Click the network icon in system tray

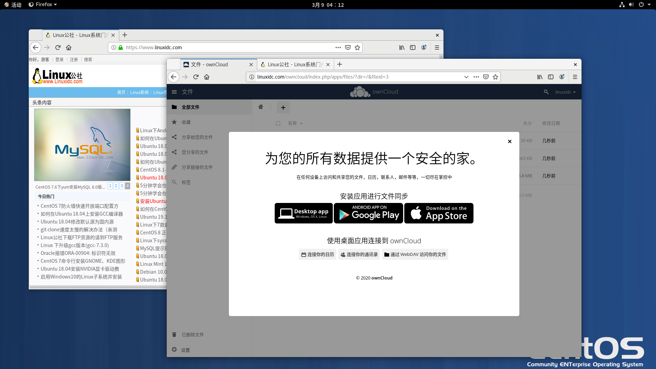coord(622,4)
